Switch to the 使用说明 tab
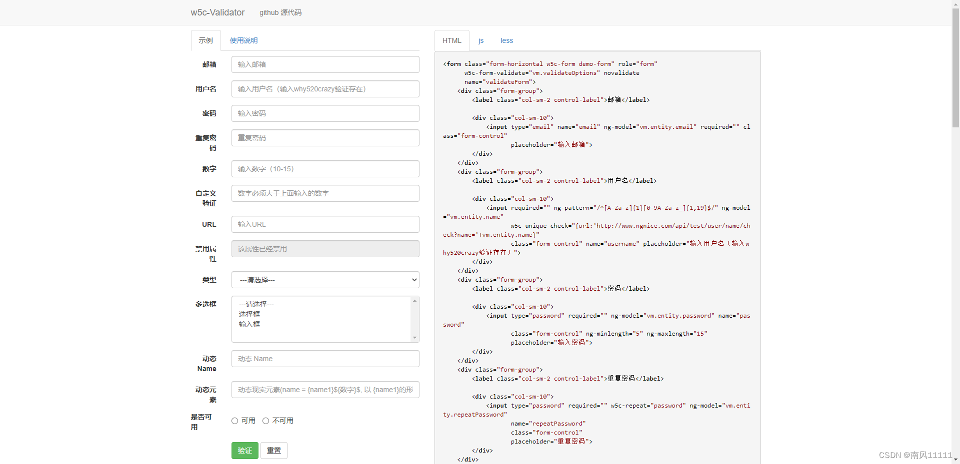This screenshot has height=464, width=960. (243, 40)
